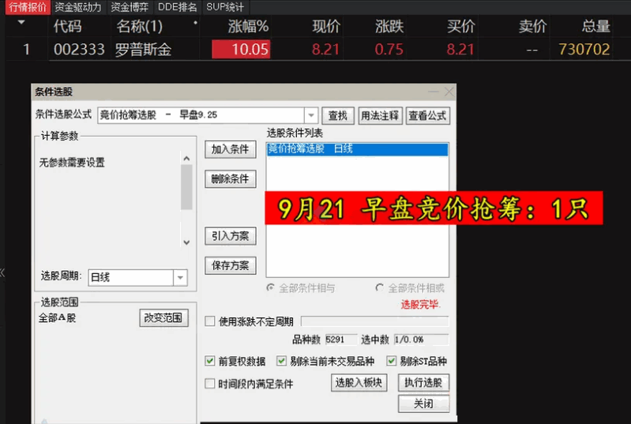Switch to the 行情报价 tab
Screen dimensions: 631x424
pos(28,7)
